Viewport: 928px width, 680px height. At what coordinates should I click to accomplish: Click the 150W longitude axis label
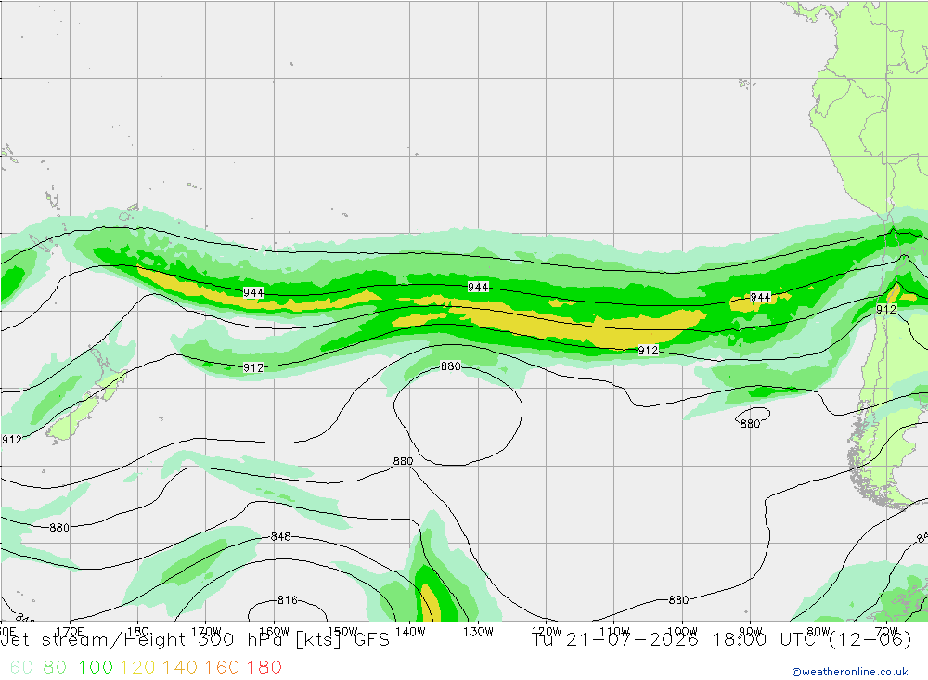pyautogui.click(x=342, y=632)
